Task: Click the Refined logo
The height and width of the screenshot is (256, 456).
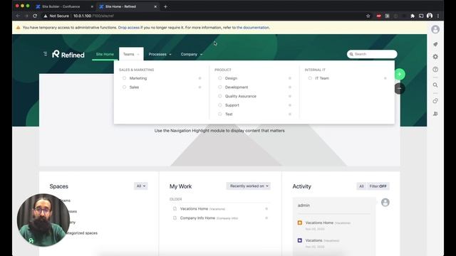Action: tap(68, 54)
